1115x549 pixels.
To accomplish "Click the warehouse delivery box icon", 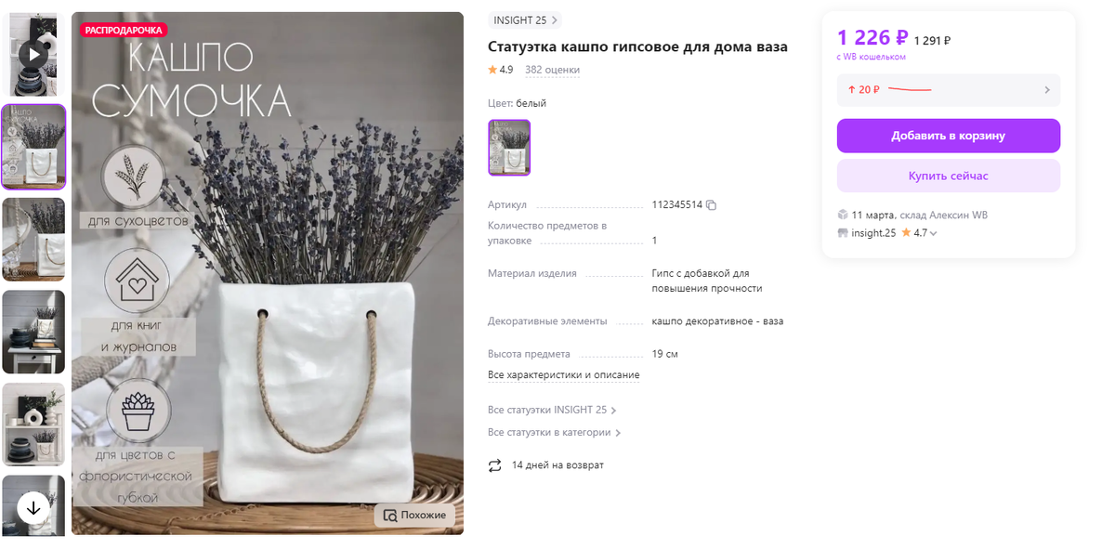I will (x=843, y=215).
